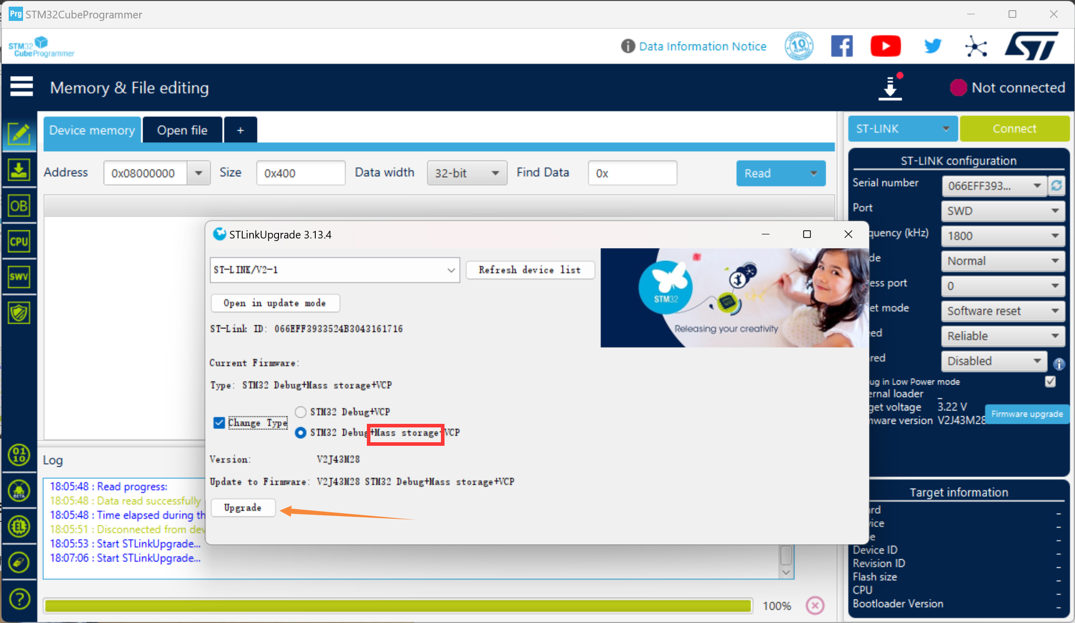Screen dimensions: 1075x623
Task: Open the Data Information Notice link
Action: (703, 46)
